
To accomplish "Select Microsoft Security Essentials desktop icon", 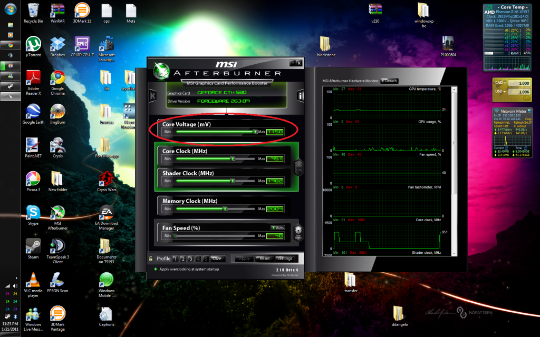I will [107, 49].
